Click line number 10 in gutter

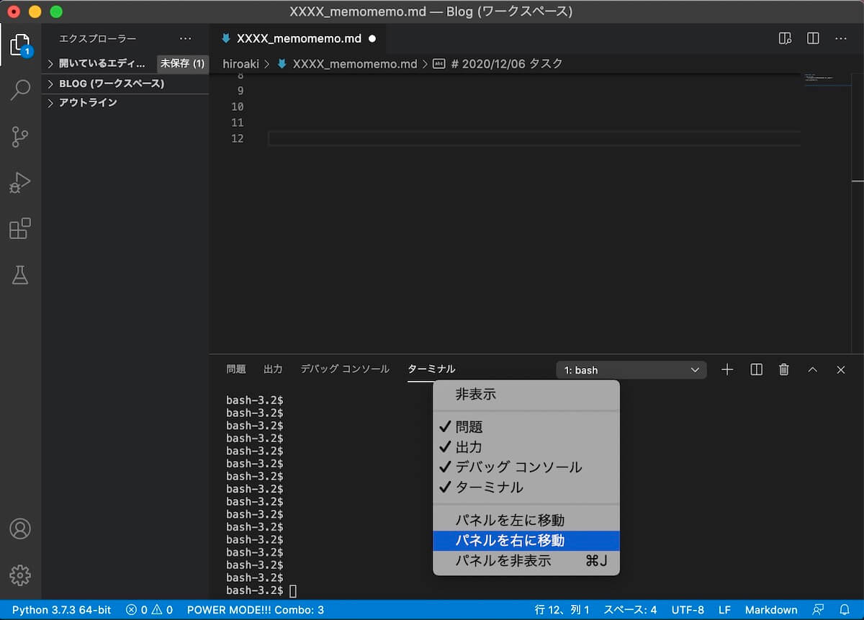pyautogui.click(x=238, y=107)
